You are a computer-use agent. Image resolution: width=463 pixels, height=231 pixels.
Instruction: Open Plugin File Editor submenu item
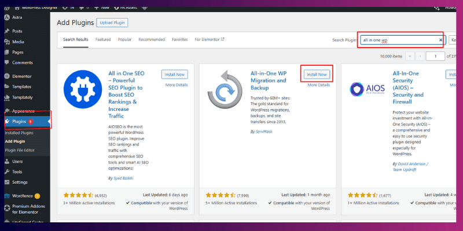(20, 150)
